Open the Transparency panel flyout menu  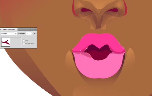pyautogui.click(x=35, y=30)
